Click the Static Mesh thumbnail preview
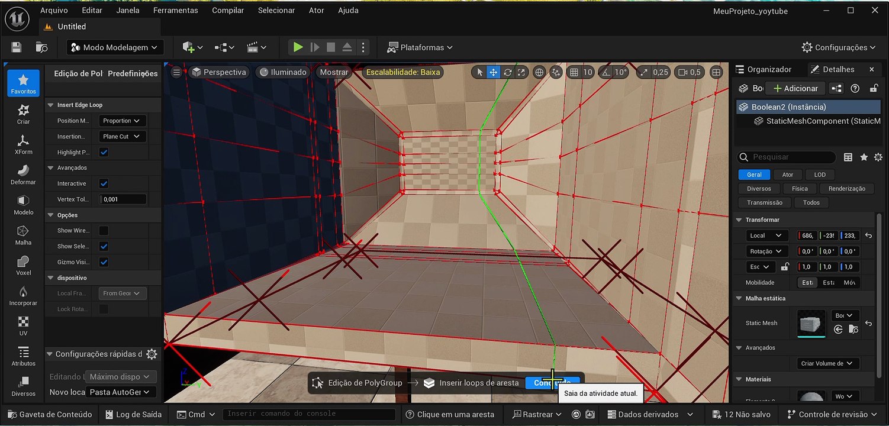This screenshot has width=889, height=426. pyautogui.click(x=811, y=323)
